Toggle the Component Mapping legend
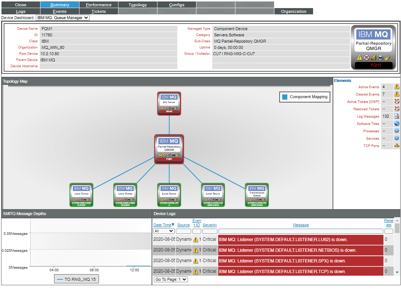This screenshot has width=401, height=290. click(304, 97)
